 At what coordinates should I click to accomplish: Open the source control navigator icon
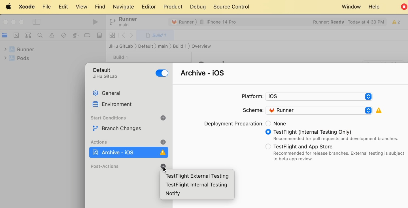pyautogui.click(x=16, y=35)
